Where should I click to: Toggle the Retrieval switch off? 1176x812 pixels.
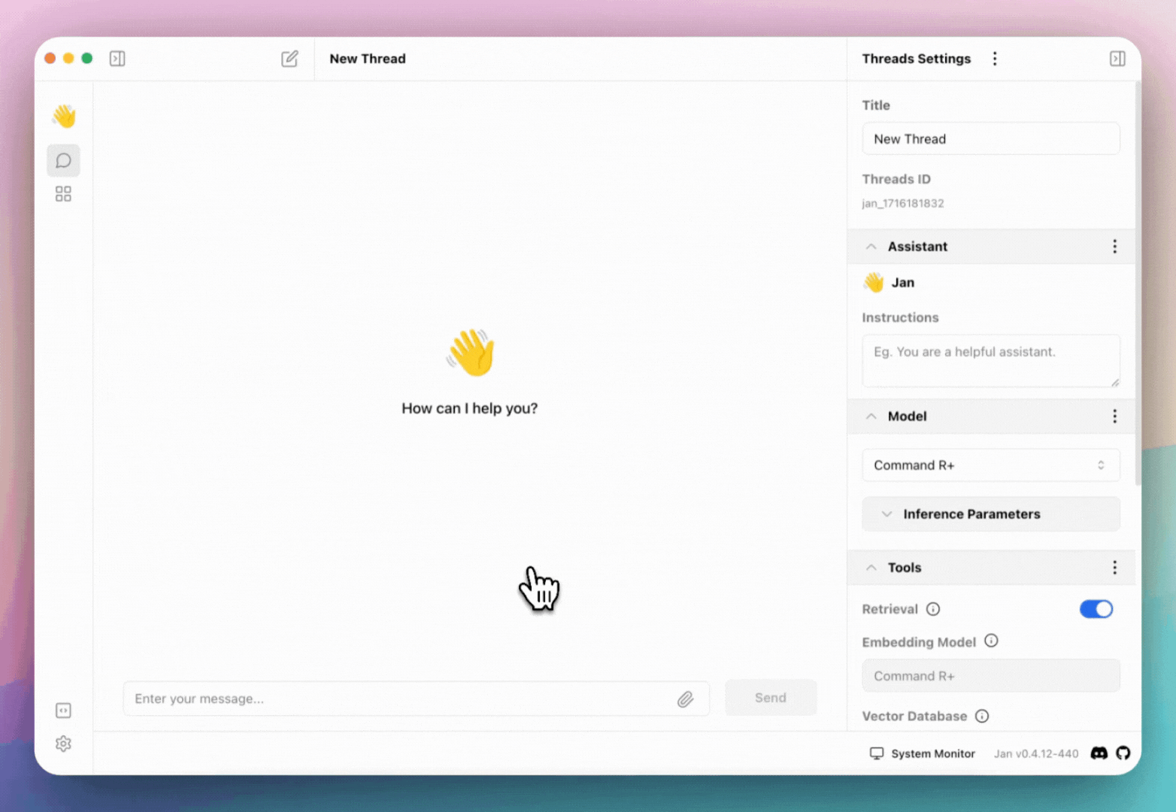point(1096,609)
